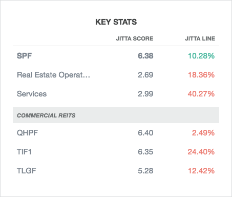The height and width of the screenshot is (197, 232).
Task: Click TLGF Jitta Score 5.28
Action: click(145, 171)
